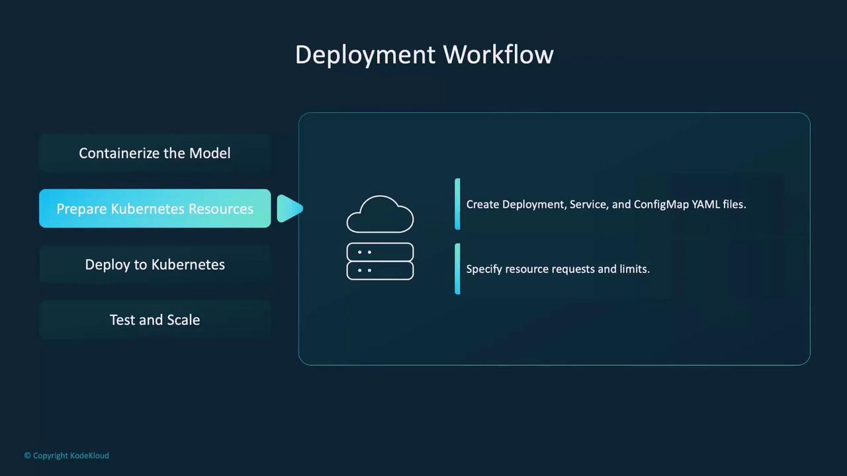This screenshot has height=476, width=847.
Task: Click the text about creating YAML files
Action: click(606, 204)
